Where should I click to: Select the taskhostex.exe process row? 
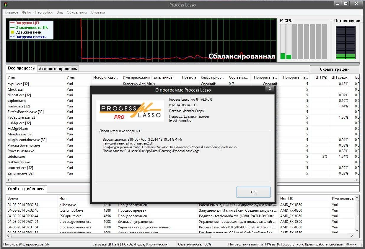point(19,162)
